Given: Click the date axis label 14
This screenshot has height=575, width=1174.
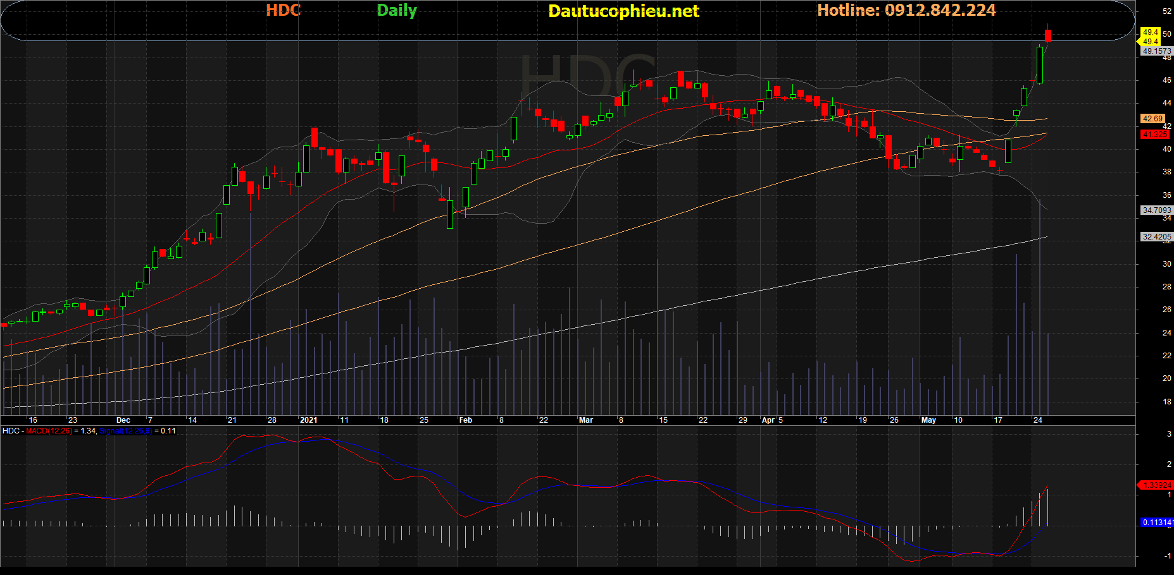Looking at the screenshot, I should [x=192, y=420].
